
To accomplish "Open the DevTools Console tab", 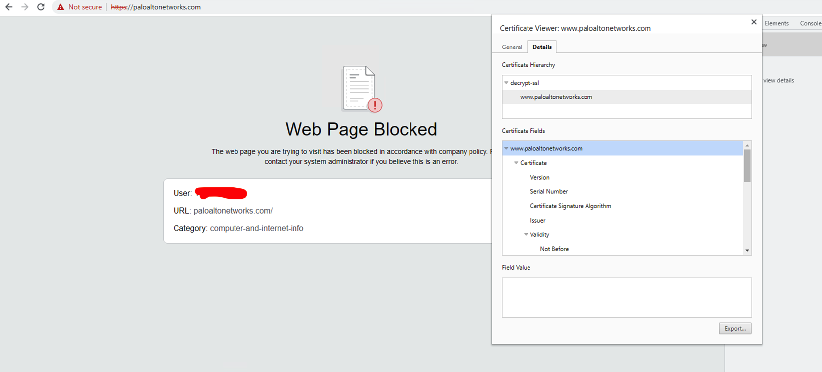I will (810, 23).
